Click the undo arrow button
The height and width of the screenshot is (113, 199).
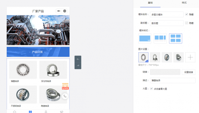[x=78, y=59]
